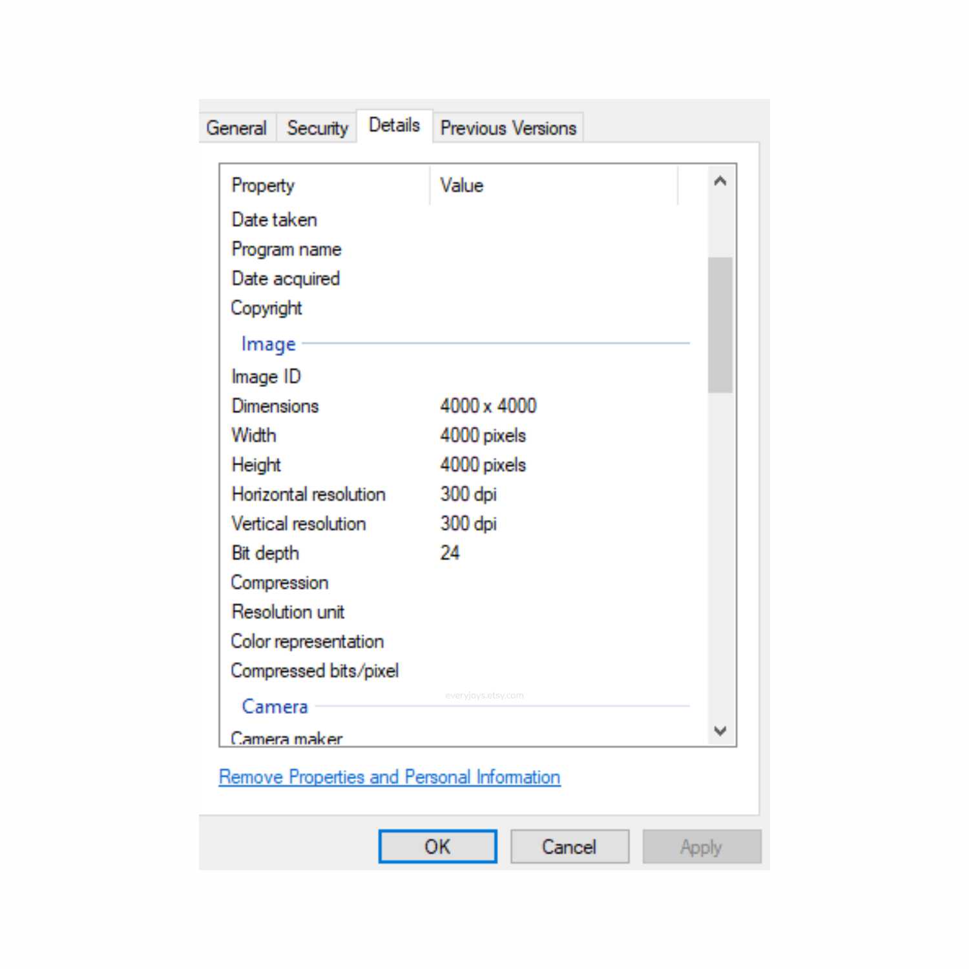Click the Camera section heading
The image size is (969, 969).
click(x=275, y=706)
